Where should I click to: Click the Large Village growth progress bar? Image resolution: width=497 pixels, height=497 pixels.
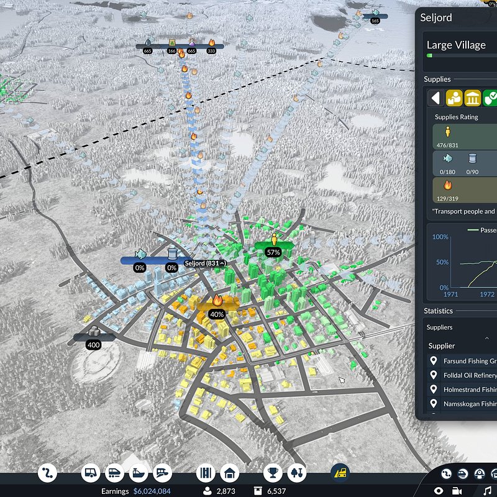pos(462,55)
